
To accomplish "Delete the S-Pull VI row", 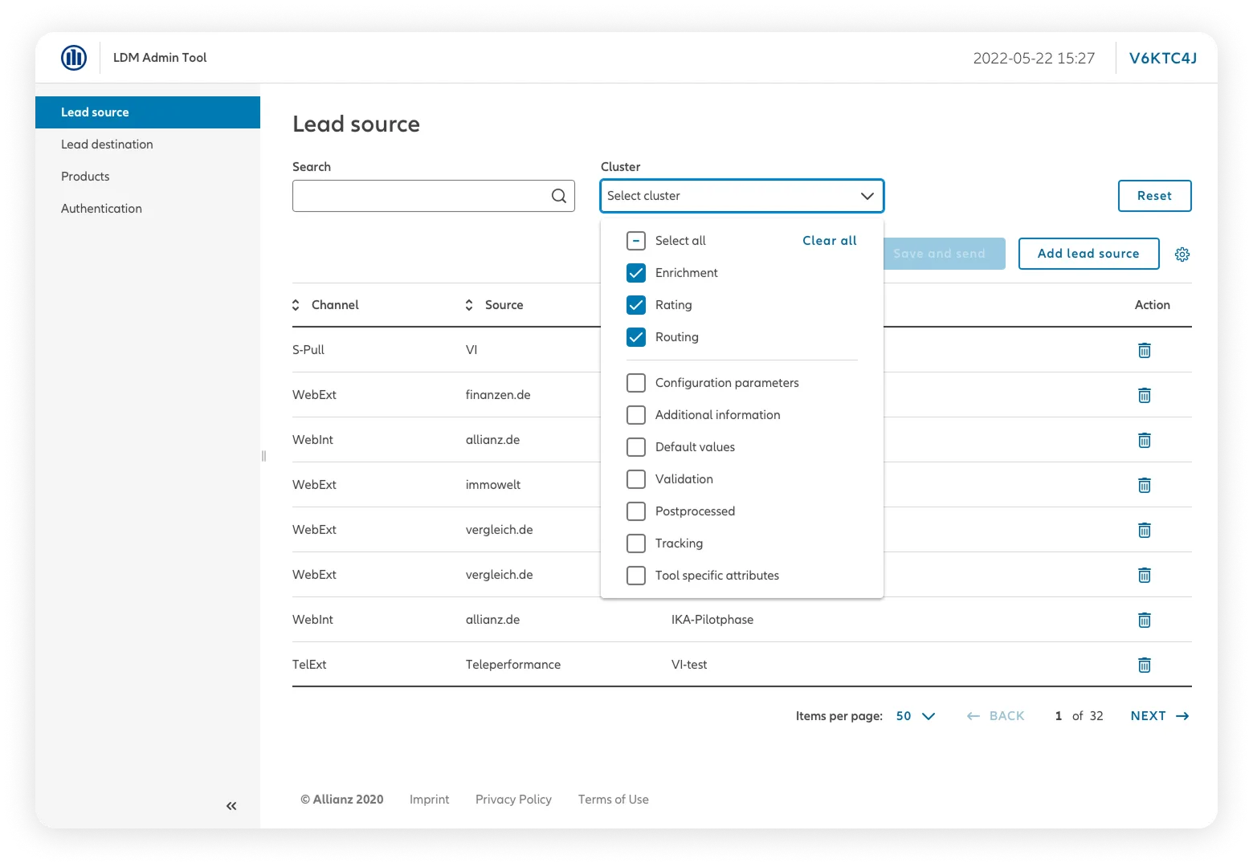I will coord(1145,350).
